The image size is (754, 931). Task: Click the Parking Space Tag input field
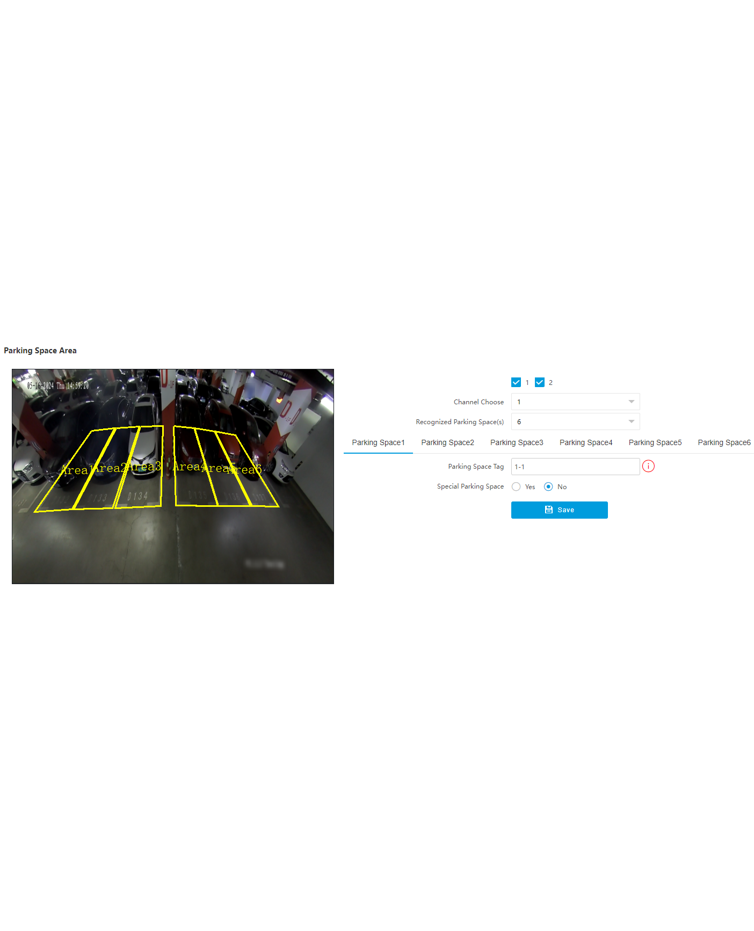[575, 467]
